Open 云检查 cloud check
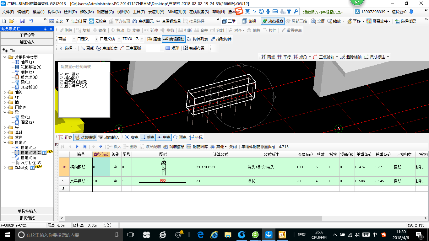 pos(98,21)
